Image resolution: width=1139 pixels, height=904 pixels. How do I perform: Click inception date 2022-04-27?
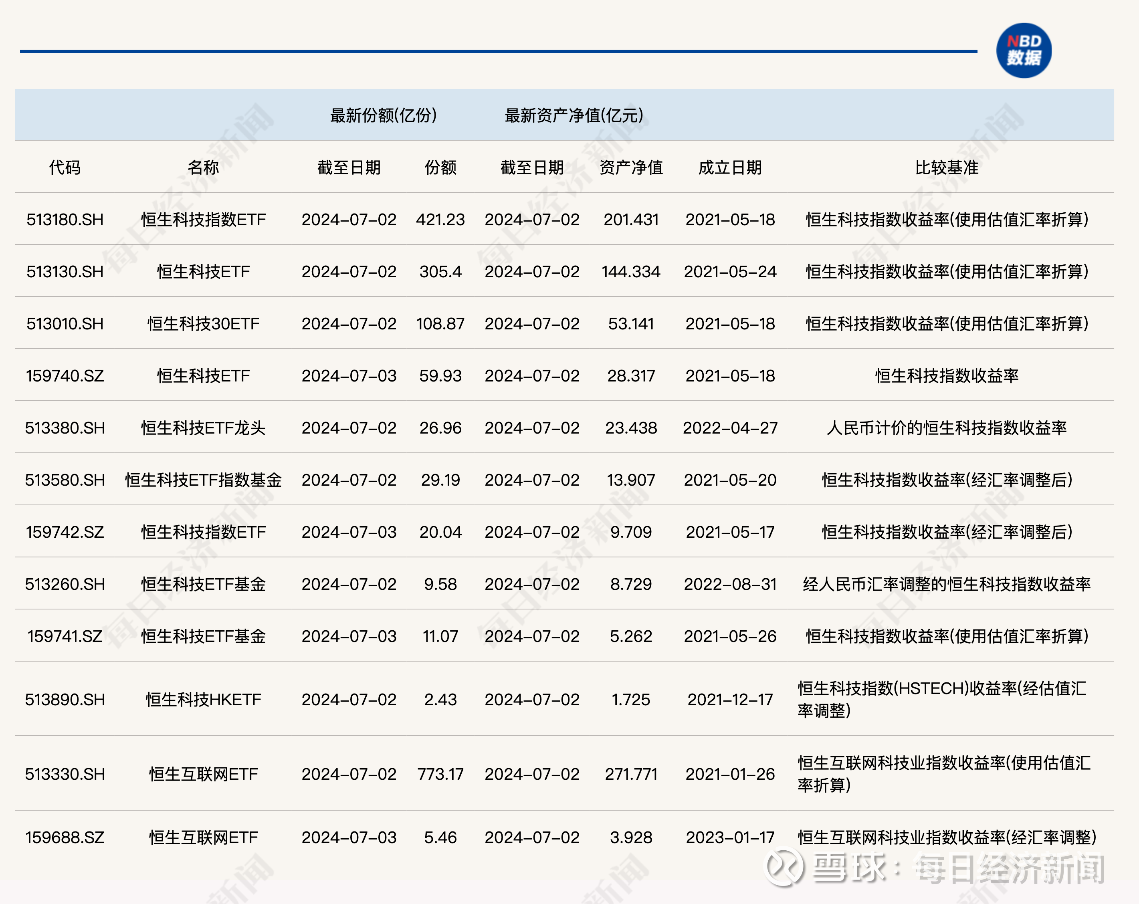[730, 428]
